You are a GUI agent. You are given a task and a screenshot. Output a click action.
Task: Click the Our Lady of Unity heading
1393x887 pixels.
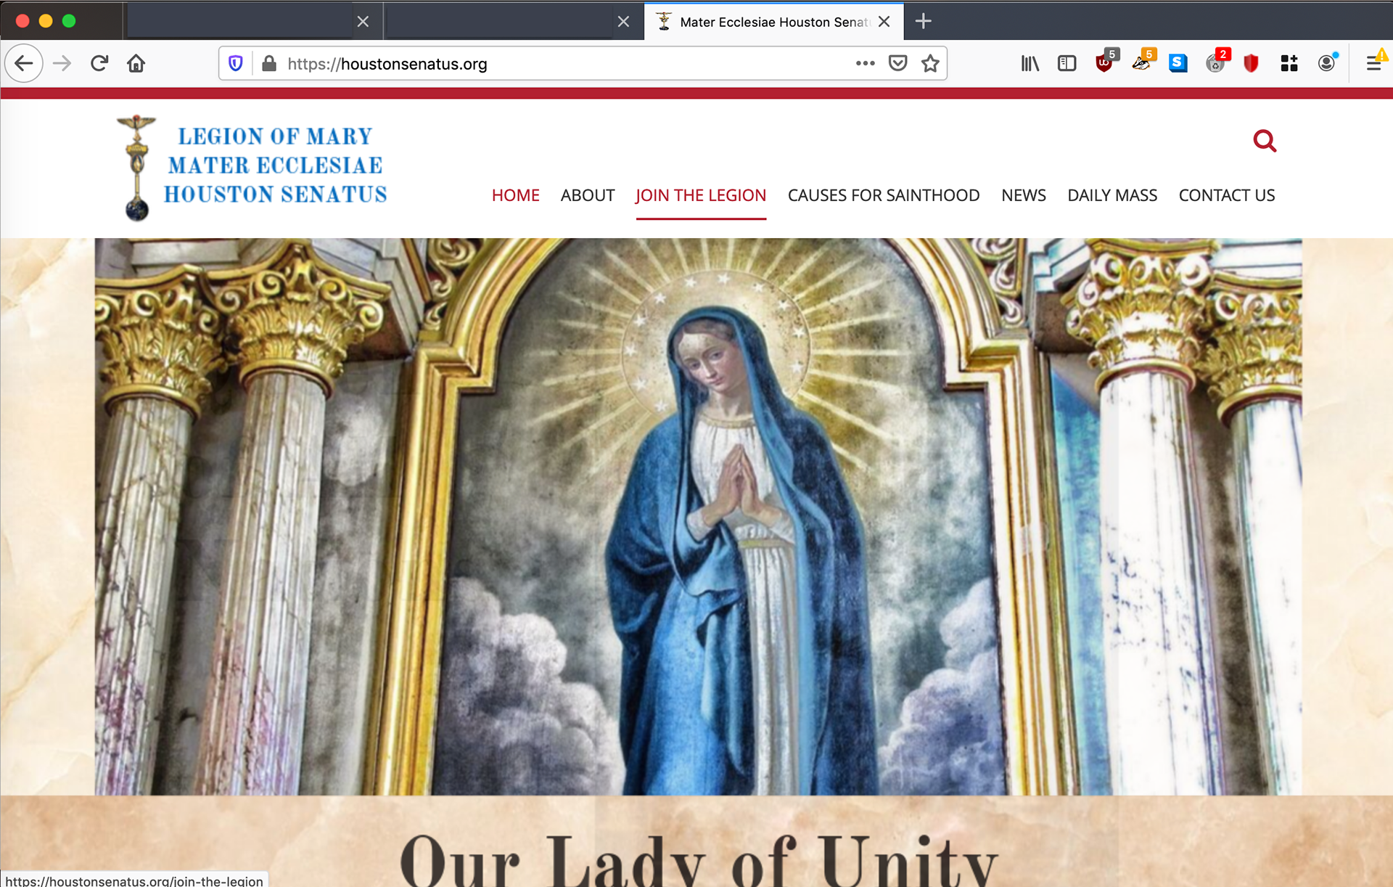699,862
